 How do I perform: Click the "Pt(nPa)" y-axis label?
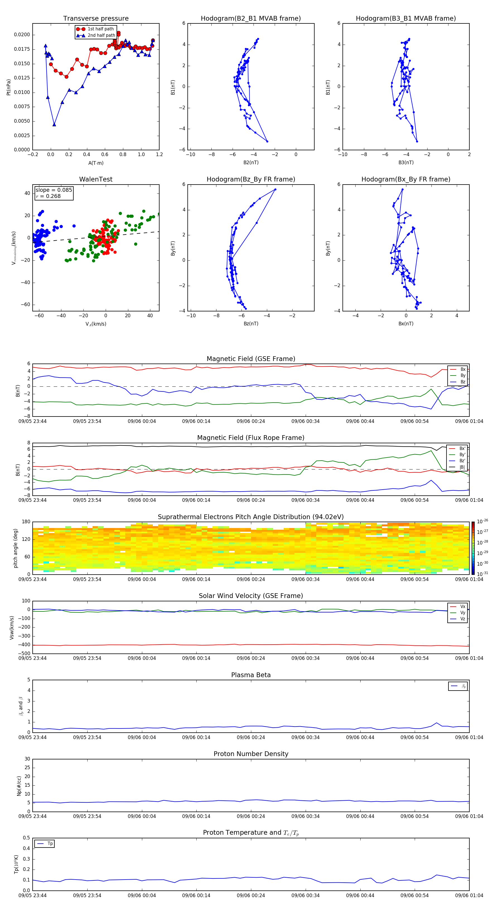click(x=9, y=87)
